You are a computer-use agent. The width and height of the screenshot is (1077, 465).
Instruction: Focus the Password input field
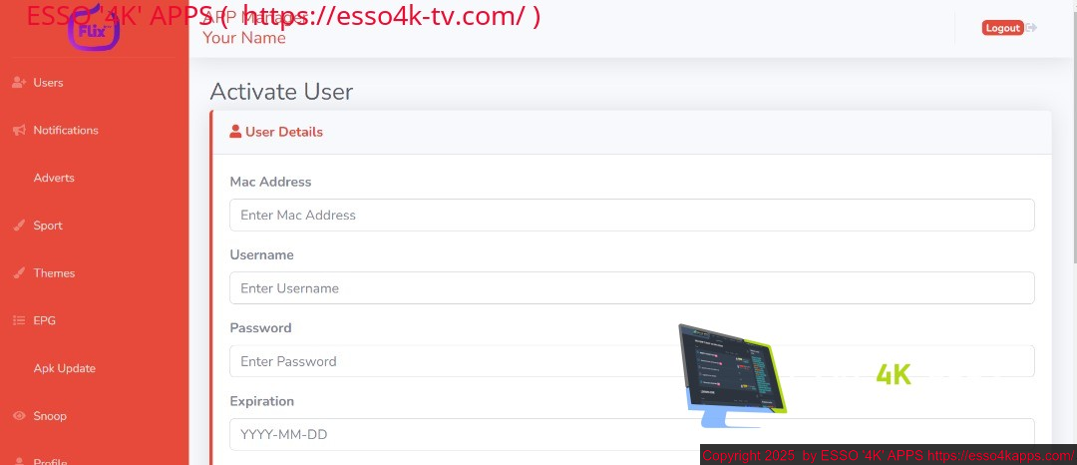click(x=632, y=361)
